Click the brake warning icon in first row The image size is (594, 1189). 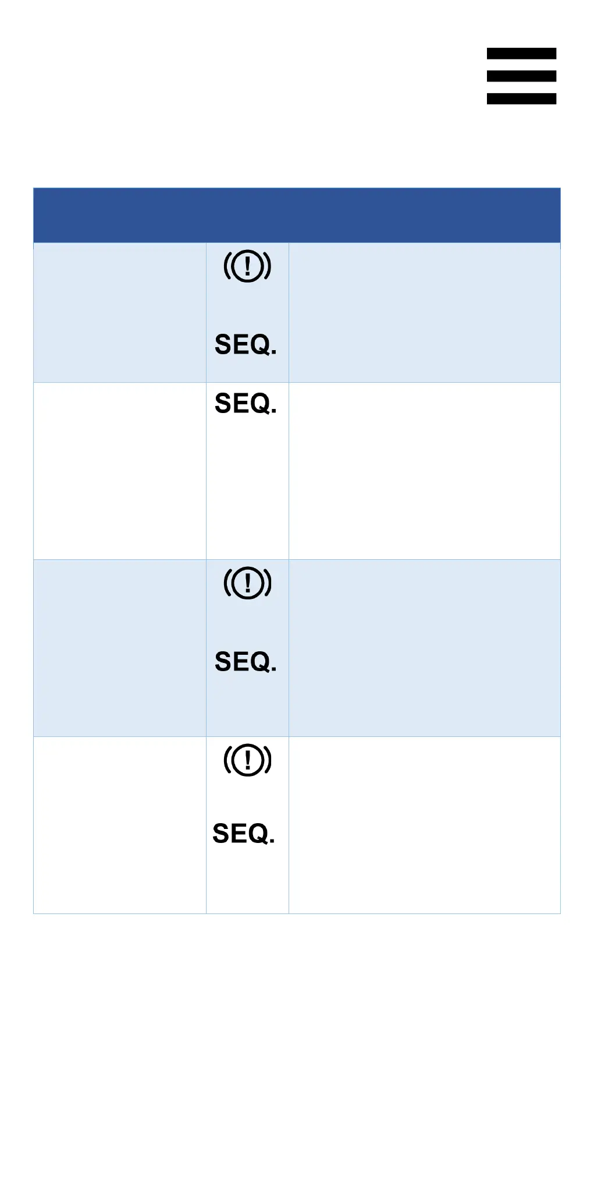coord(247,266)
